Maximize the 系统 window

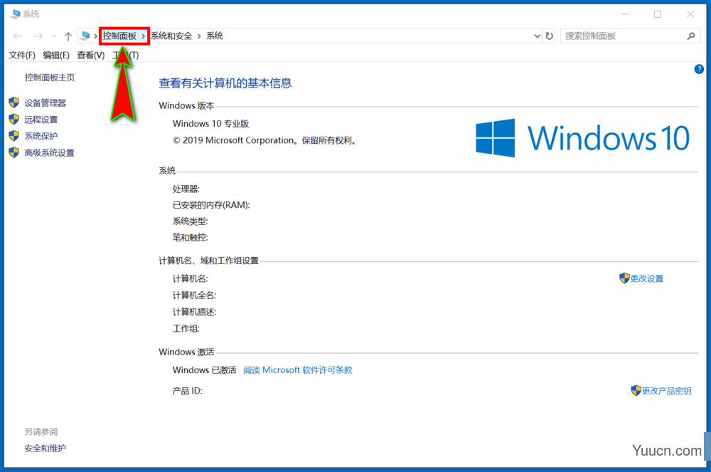[x=658, y=14]
